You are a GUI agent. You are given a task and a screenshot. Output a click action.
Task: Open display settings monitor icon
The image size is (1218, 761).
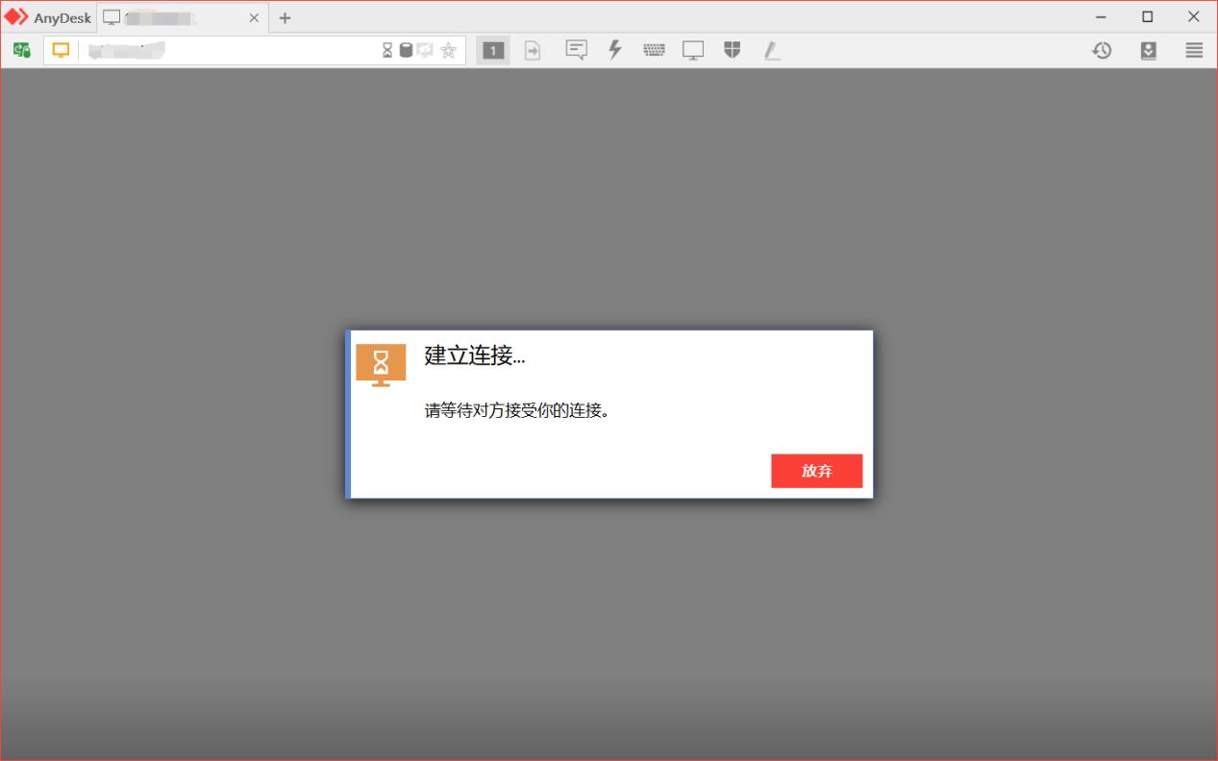point(693,50)
